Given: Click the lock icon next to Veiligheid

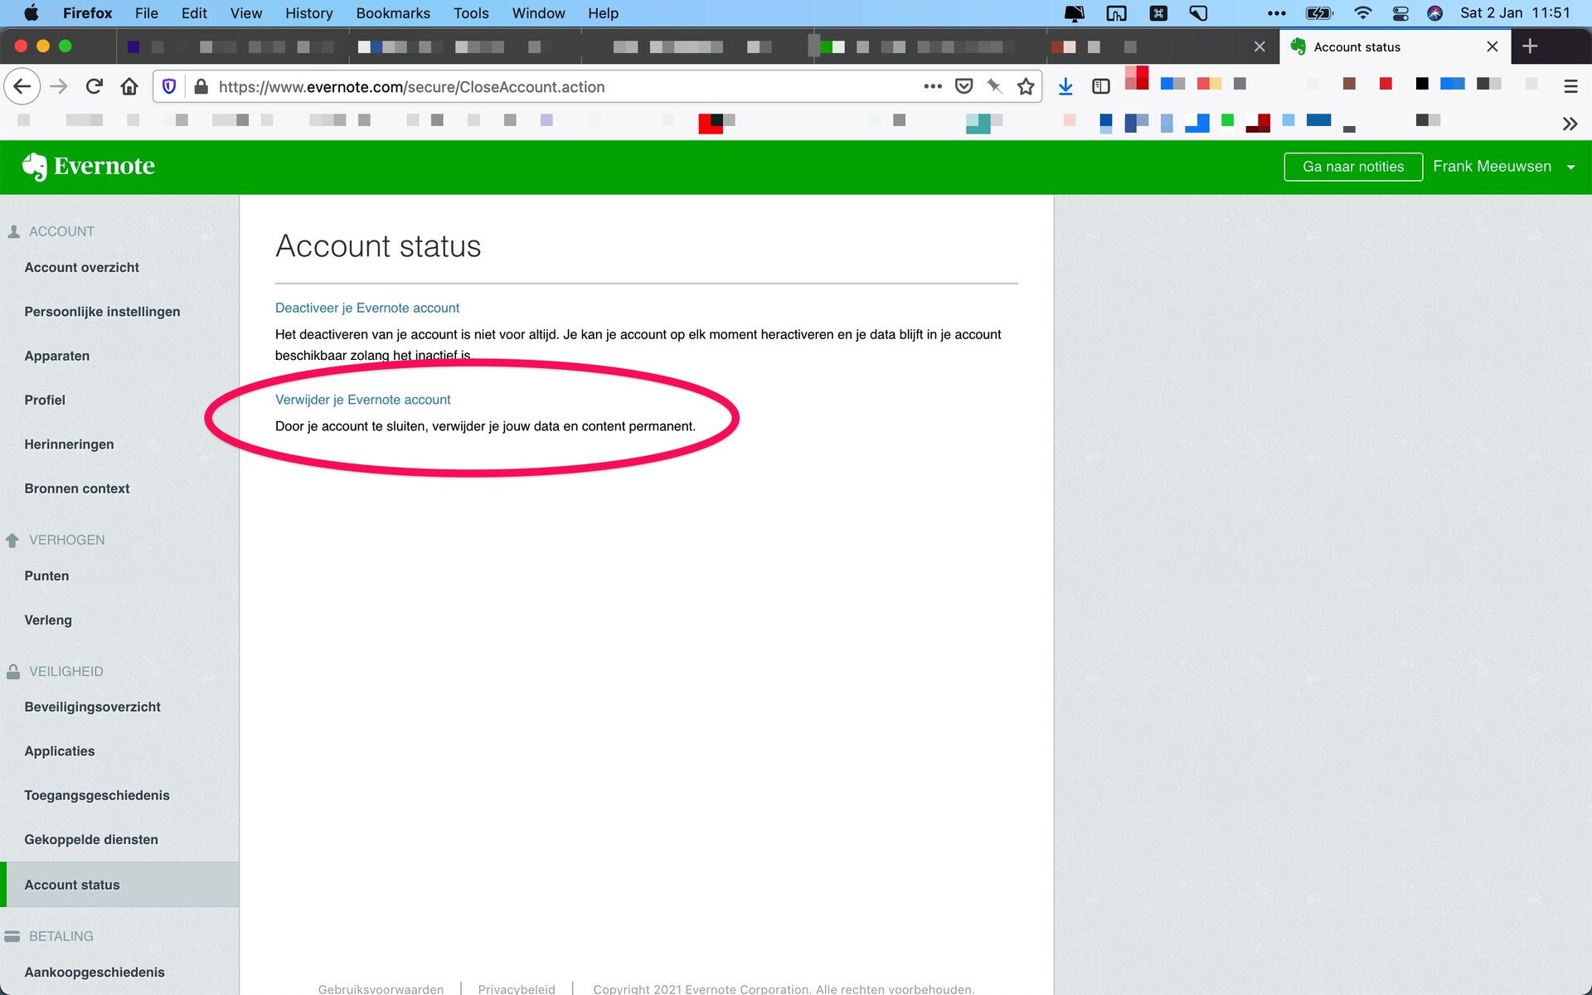Looking at the screenshot, I should point(14,671).
